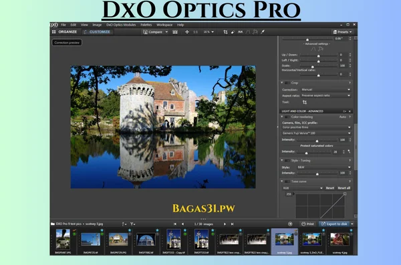Click the fit-on-screen move icon
The image size is (401, 265).
pyautogui.click(x=187, y=32)
